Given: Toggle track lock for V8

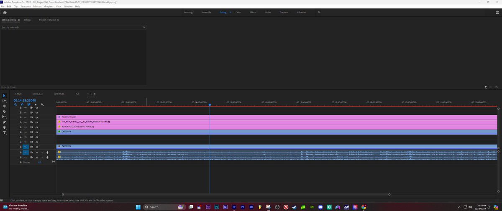Looking at the screenshot, I should [x=20, y=112].
